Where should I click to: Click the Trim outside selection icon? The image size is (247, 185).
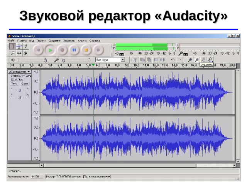click(x=156, y=60)
